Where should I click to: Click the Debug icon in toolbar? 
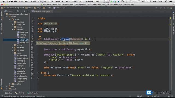164,8
